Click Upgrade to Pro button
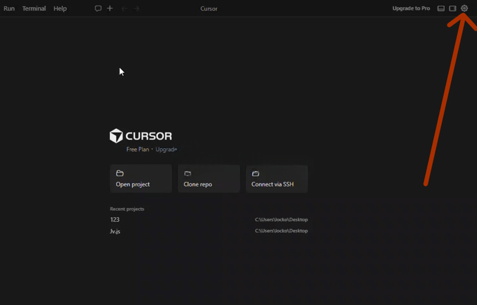This screenshot has width=477, height=305. [x=411, y=8]
